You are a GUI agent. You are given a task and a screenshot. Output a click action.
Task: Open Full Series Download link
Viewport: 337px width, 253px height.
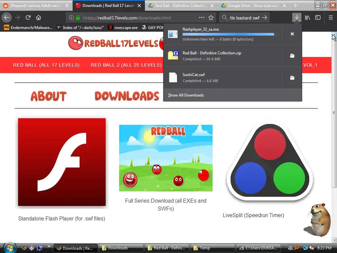pos(166,205)
